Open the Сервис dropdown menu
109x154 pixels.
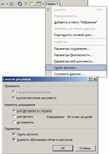[52, 4]
